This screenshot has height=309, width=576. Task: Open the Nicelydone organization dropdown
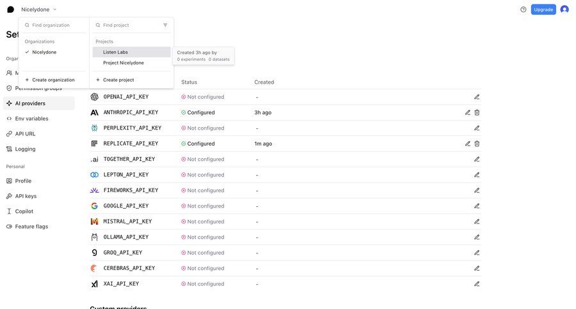click(39, 10)
